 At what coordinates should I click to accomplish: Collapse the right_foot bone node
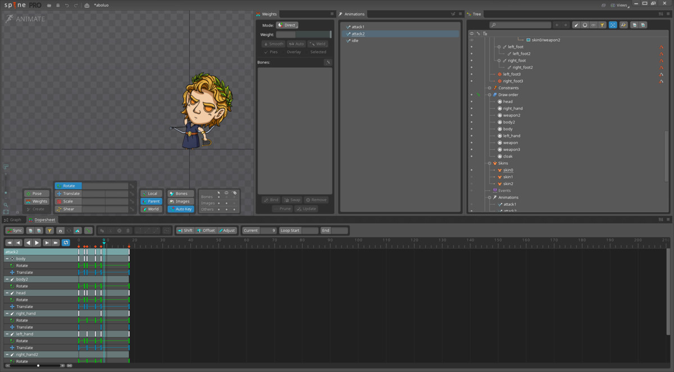pos(499,61)
